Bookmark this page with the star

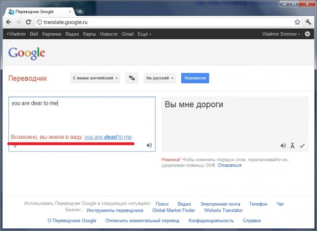[x=297, y=22]
